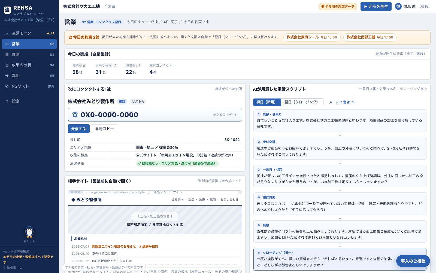The width and height of the screenshot is (436, 273).
Task: Click the penguin mascot れんくん
Action: [x=29, y=232]
